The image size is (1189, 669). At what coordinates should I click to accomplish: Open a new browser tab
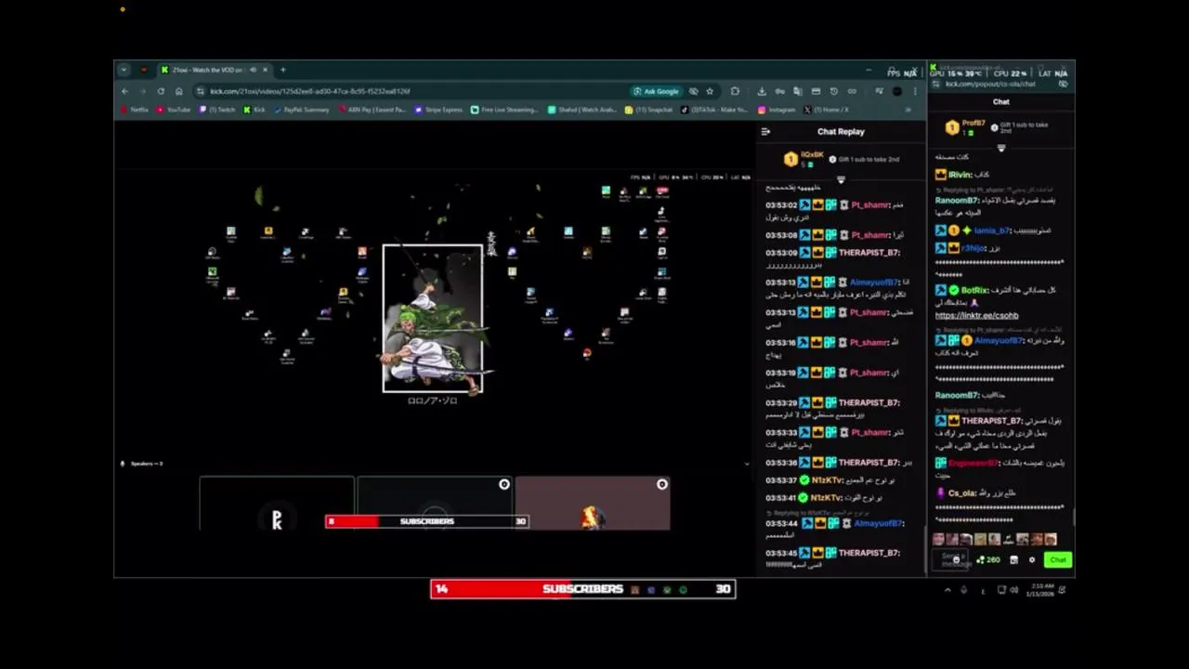(283, 70)
